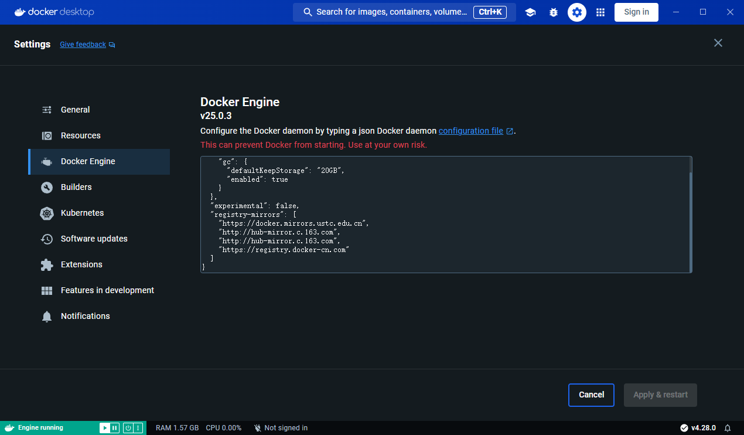744x435 pixels.
Task: Click the Engine running status label
Action: (40, 428)
